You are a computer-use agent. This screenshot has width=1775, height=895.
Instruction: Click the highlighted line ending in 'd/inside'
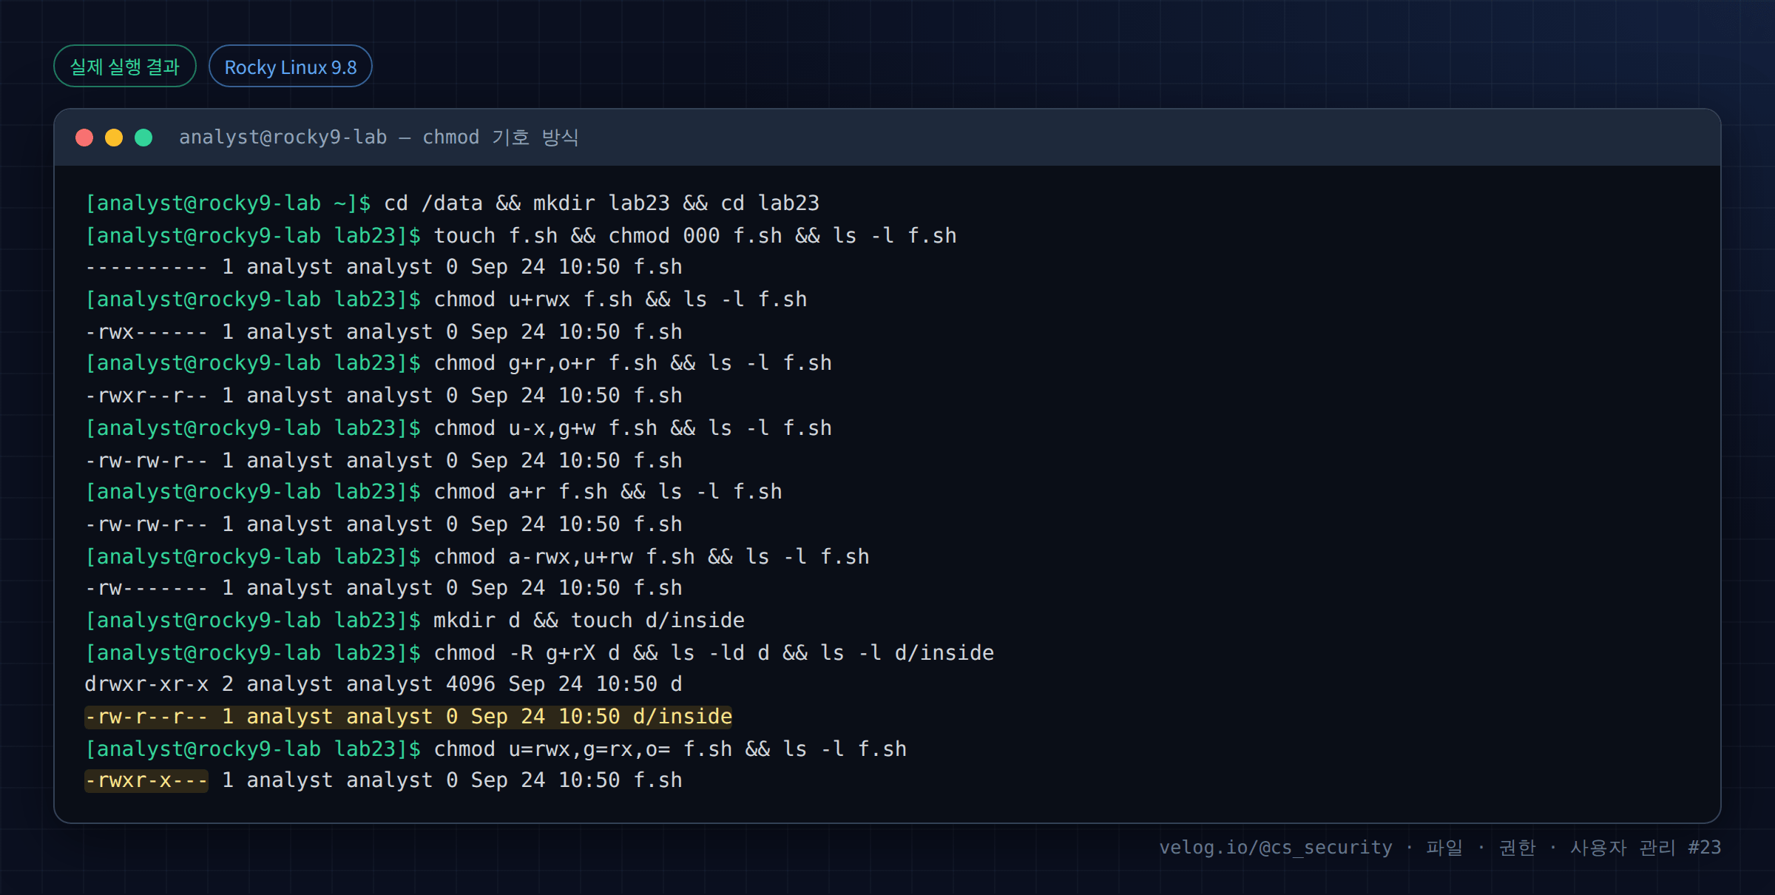tap(408, 717)
